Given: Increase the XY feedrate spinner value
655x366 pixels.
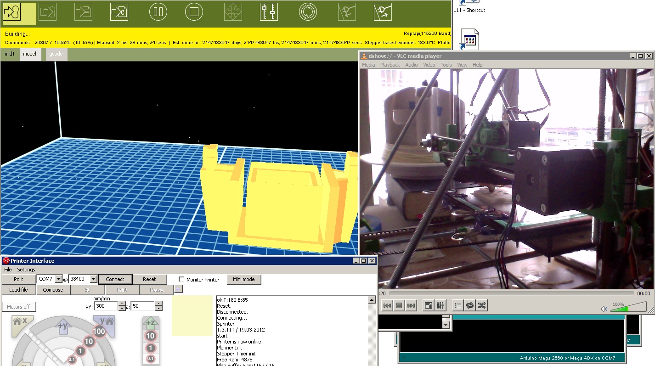Looking at the screenshot, I should [122, 304].
